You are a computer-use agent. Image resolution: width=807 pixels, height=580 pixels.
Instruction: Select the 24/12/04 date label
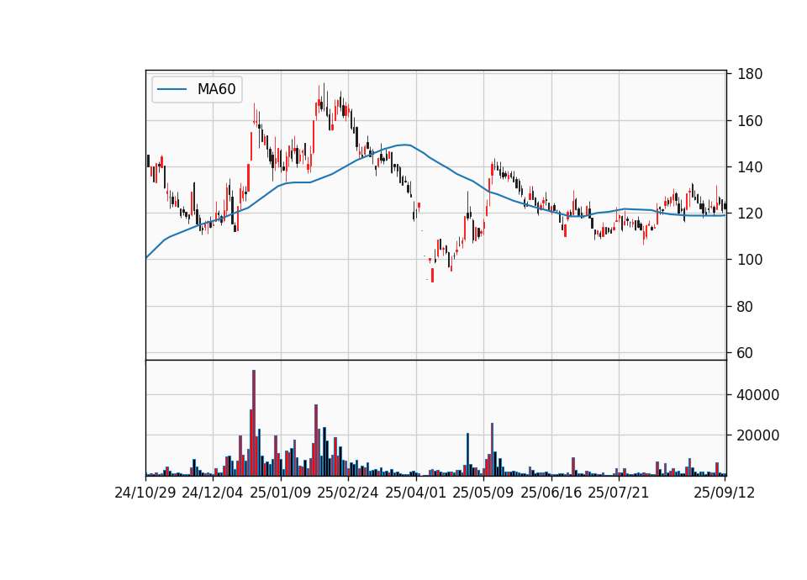(x=213, y=493)
